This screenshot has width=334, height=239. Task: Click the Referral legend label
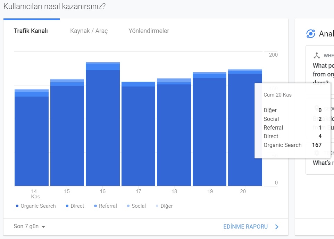108,206
